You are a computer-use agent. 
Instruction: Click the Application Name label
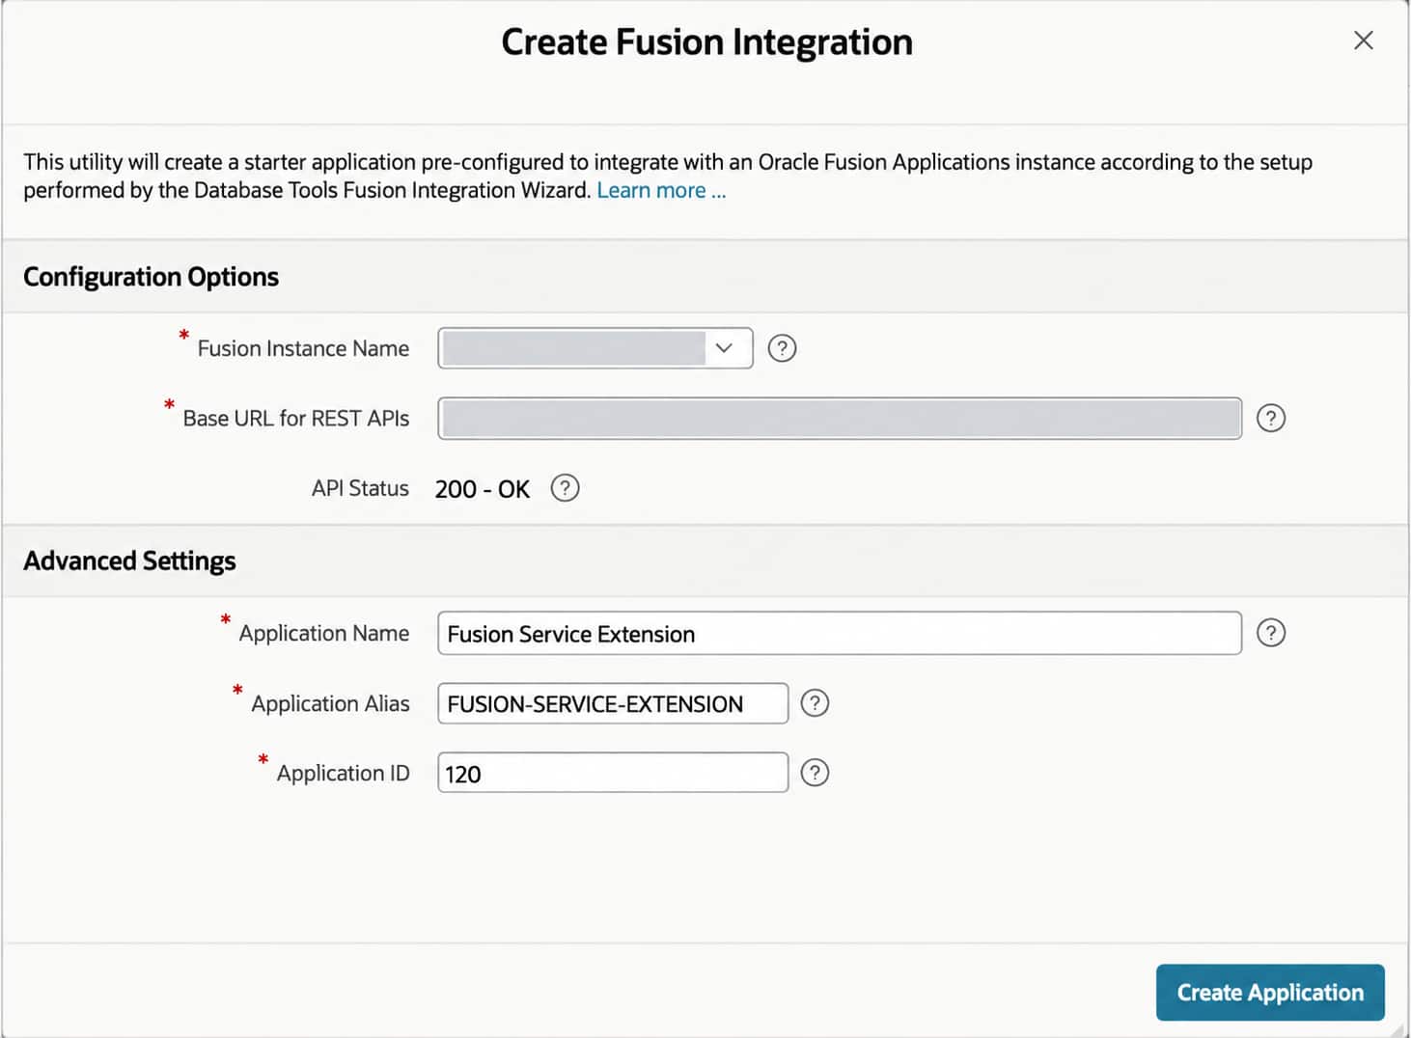[324, 633]
